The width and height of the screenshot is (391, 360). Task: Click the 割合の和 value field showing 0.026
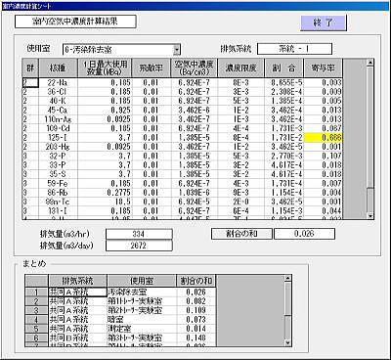(304, 234)
